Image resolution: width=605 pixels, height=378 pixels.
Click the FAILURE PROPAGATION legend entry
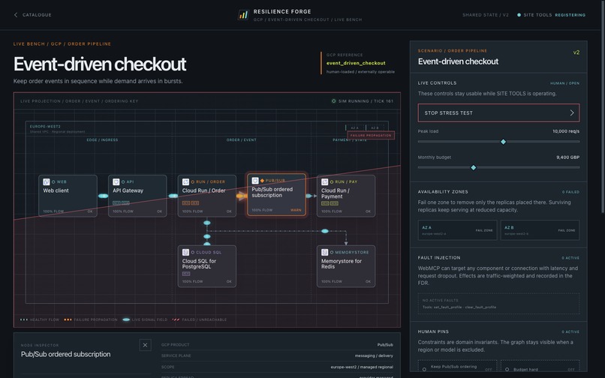pos(91,319)
